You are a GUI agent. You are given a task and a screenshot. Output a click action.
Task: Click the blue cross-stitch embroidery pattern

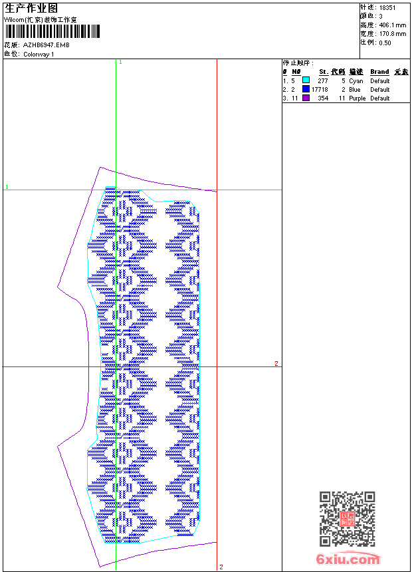[x=144, y=364]
